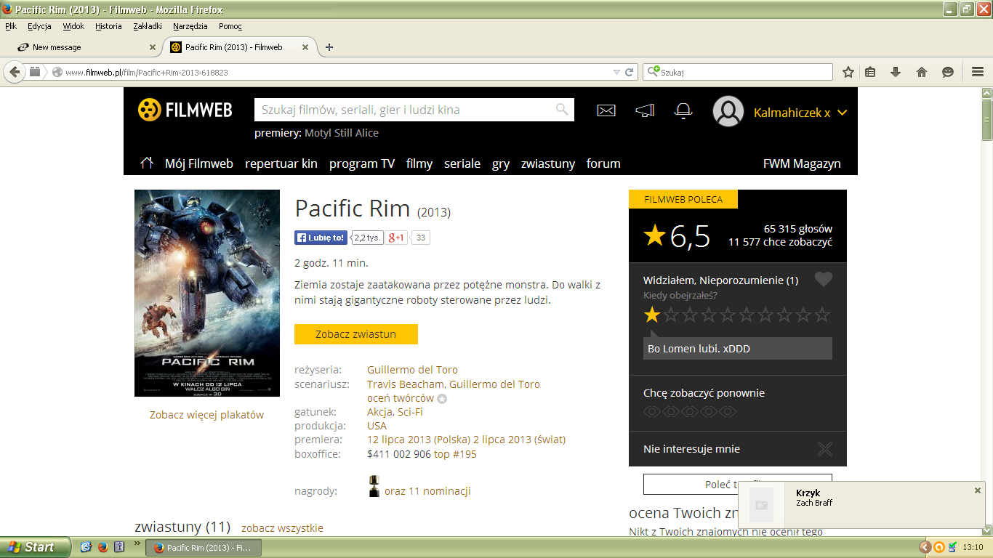
Task: Click the Filmweb messages envelope icon
Action: (x=606, y=110)
